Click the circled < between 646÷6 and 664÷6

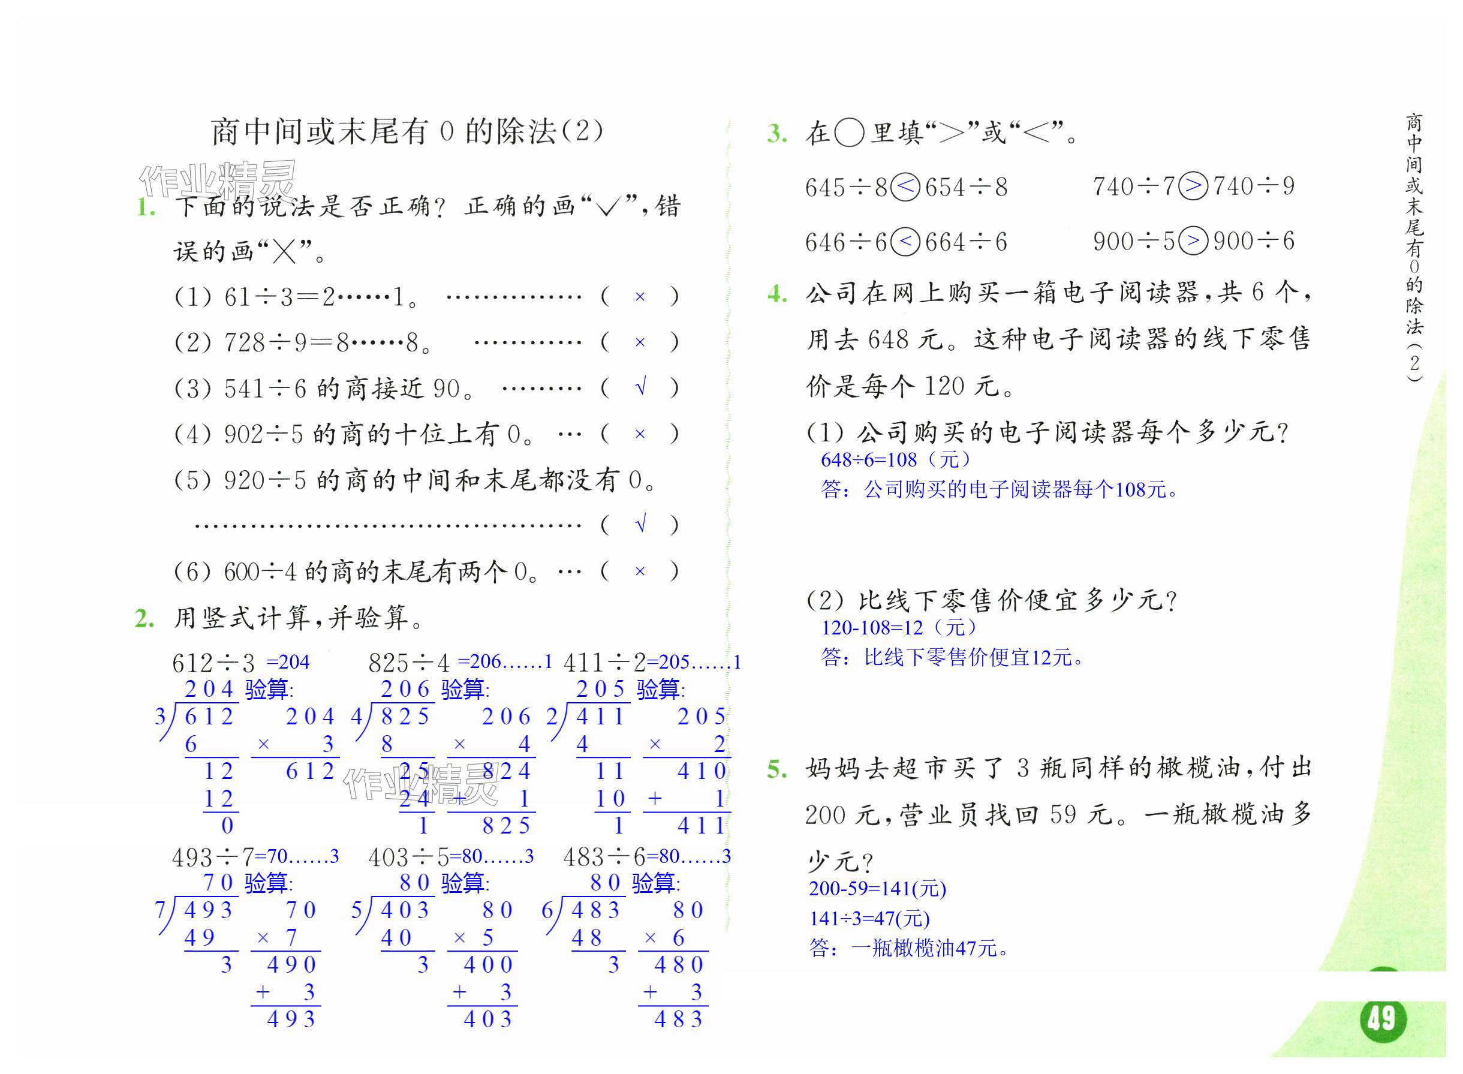(x=906, y=242)
